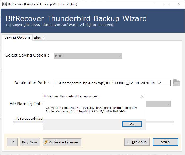Click the Buy Now button
This screenshot has height=155, width=185.
tap(29, 142)
